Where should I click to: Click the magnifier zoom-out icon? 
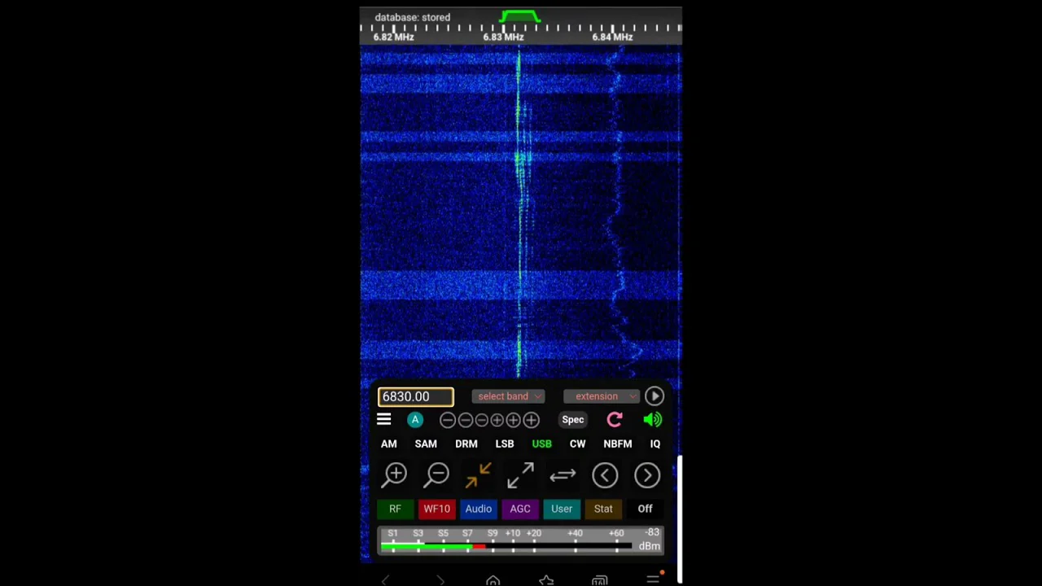(x=437, y=474)
